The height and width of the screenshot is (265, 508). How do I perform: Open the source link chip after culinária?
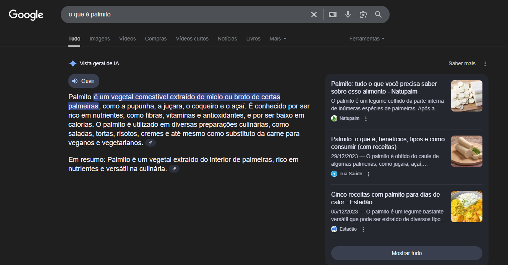[x=174, y=169]
